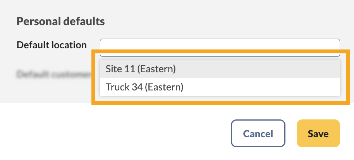Place the cursor in the Default location box
Image resolution: width=354 pixels, height=160 pixels.
coord(220,44)
